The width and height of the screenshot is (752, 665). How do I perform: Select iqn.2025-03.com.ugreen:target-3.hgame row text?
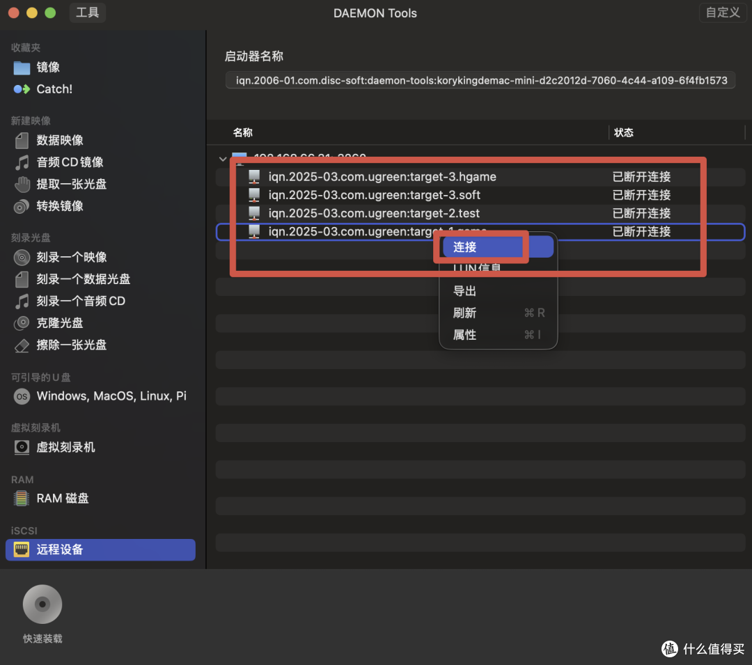point(382,177)
